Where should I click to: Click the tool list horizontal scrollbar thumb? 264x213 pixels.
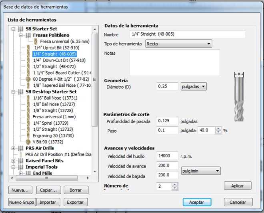click(x=47, y=178)
